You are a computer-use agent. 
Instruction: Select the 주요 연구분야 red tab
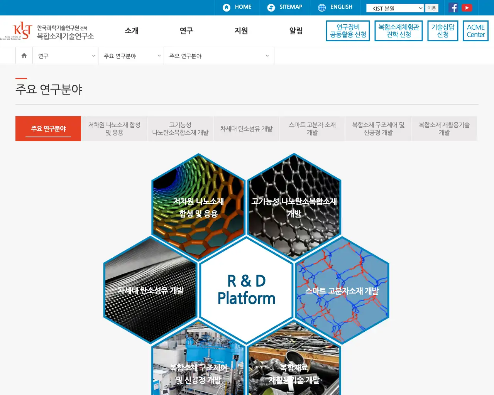pyautogui.click(x=48, y=128)
